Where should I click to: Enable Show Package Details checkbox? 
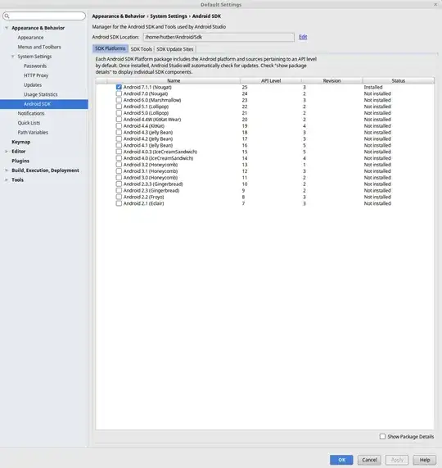382,436
